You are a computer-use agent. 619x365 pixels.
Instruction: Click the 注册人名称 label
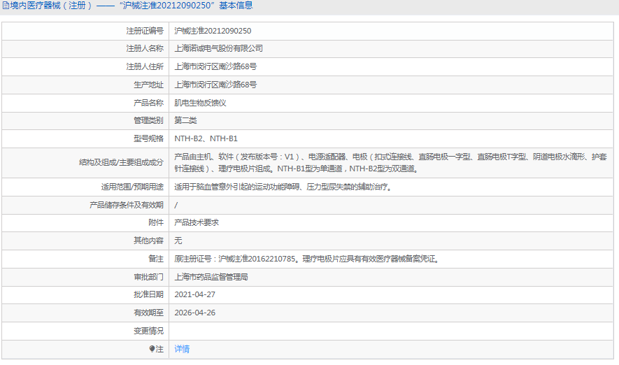pyautogui.click(x=145, y=48)
